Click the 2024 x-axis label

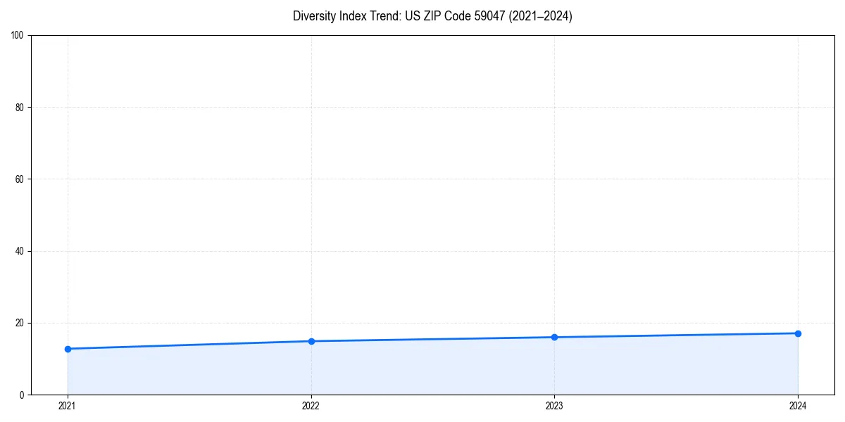(798, 406)
